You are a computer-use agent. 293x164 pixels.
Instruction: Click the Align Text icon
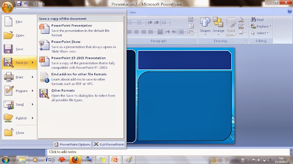191,26
